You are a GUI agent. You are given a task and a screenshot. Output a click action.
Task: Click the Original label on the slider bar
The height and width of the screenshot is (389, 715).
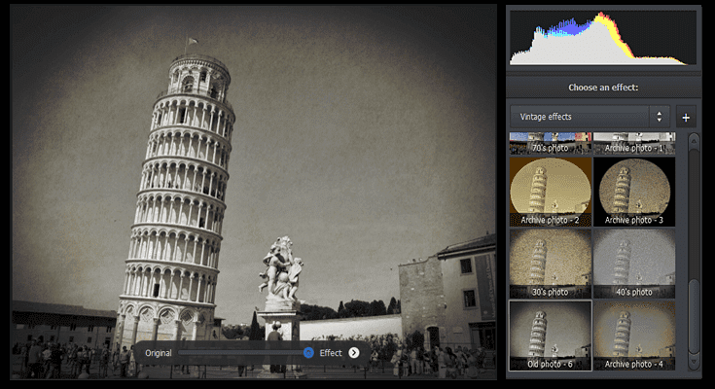click(x=159, y=353)
